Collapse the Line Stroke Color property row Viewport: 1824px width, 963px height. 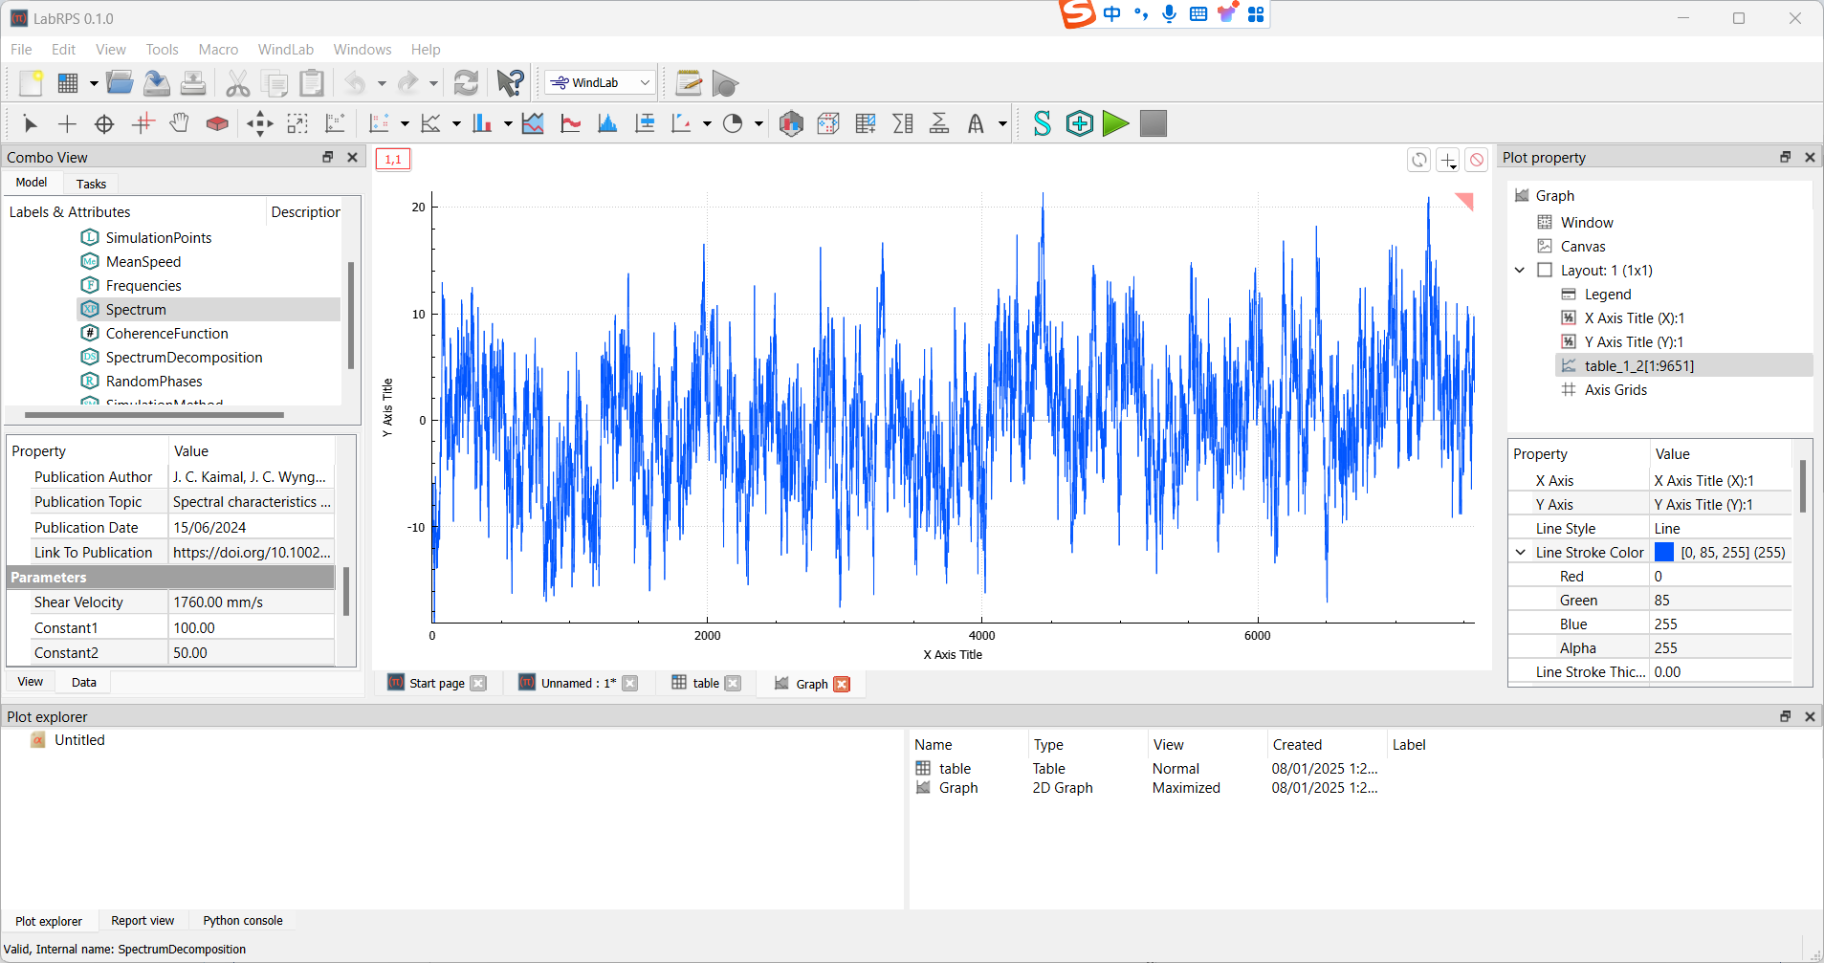[1521, 553]
